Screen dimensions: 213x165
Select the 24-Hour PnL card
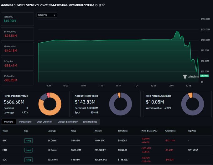click(x=17, y=34)
